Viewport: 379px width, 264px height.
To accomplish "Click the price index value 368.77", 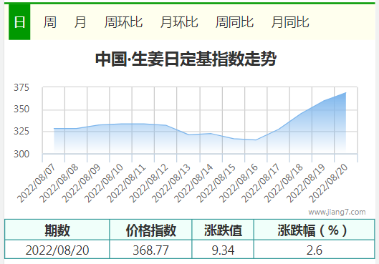I will [x=150, y=250].
